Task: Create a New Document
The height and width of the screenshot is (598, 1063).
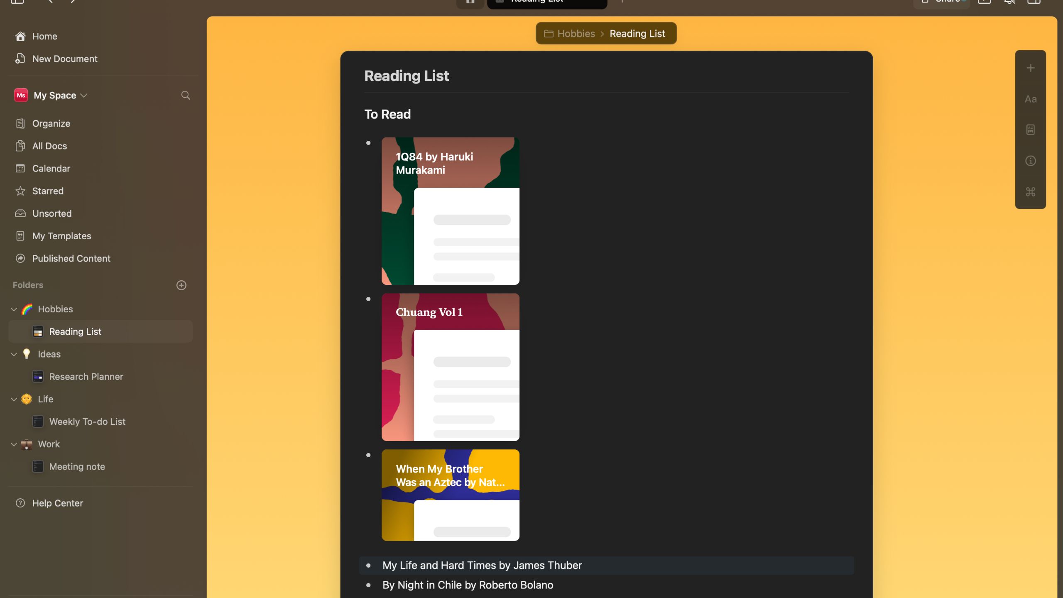Action: tap(65, 59)
